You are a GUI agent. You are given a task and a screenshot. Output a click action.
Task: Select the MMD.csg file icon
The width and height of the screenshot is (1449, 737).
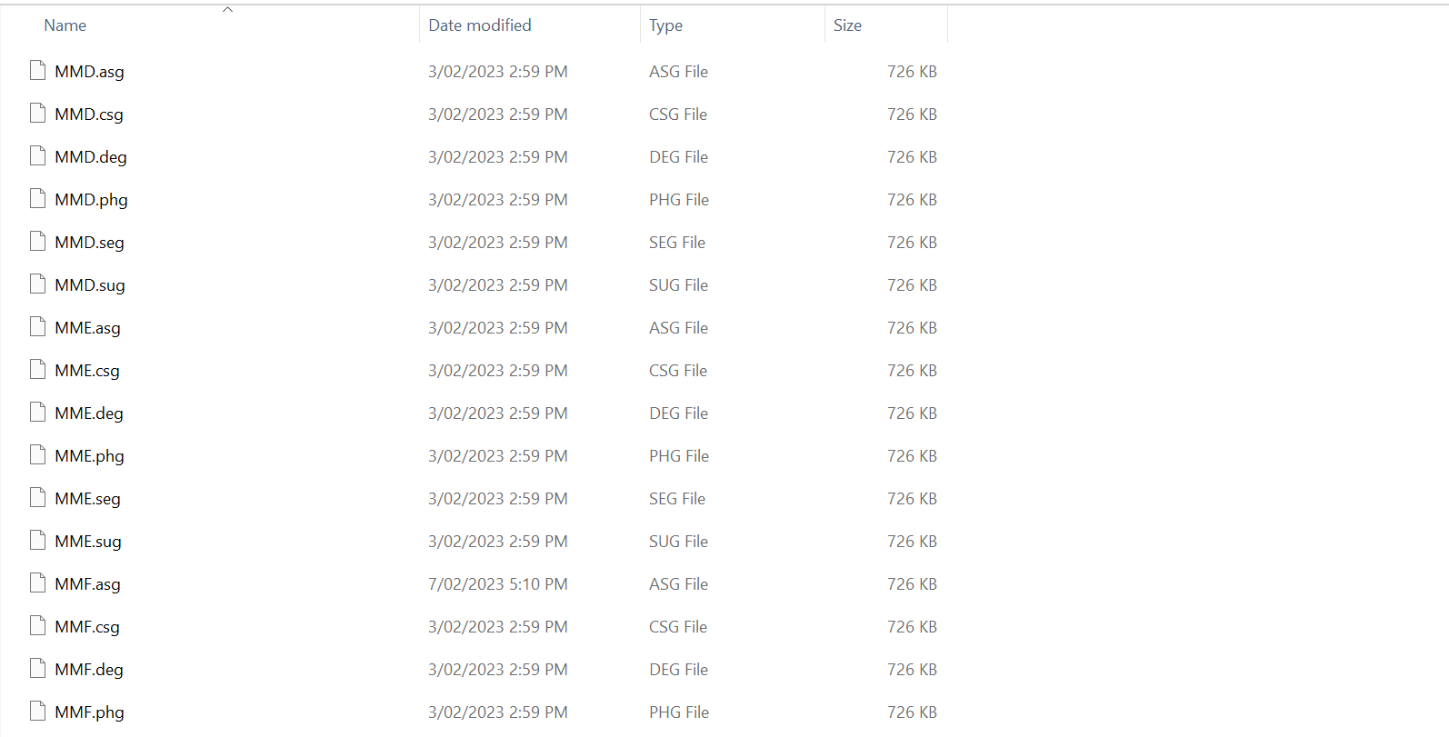coord(37,114)
